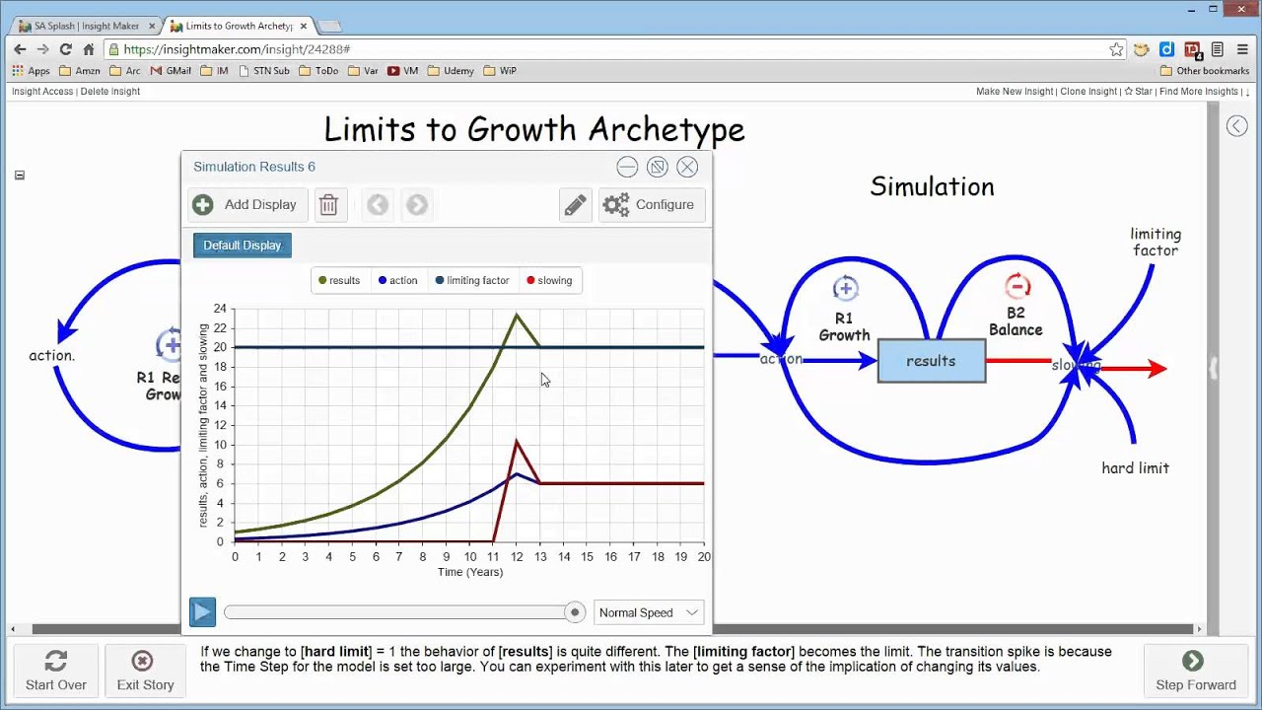Screen dimensions: 1262x710
Task: Open the Normal Speed dropdown
Action: click(x=649, y=612)
